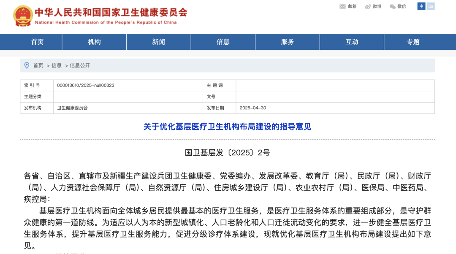This screenshot has width=456, height=254.
Task: Click the index number 000013610/2025-null00323 cell
Action: [86, 85]
